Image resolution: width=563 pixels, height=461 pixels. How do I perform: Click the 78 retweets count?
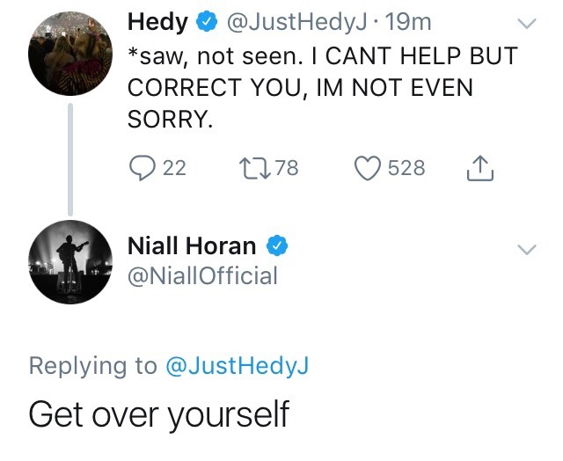287,167
